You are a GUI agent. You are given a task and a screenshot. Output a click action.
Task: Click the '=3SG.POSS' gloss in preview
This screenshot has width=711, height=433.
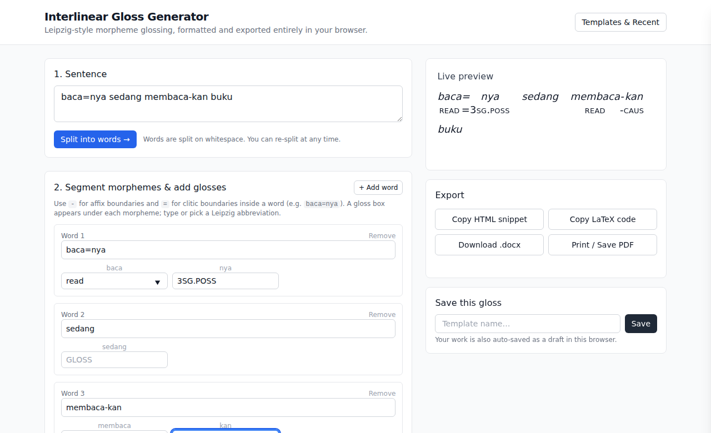[x=485, y=110]
